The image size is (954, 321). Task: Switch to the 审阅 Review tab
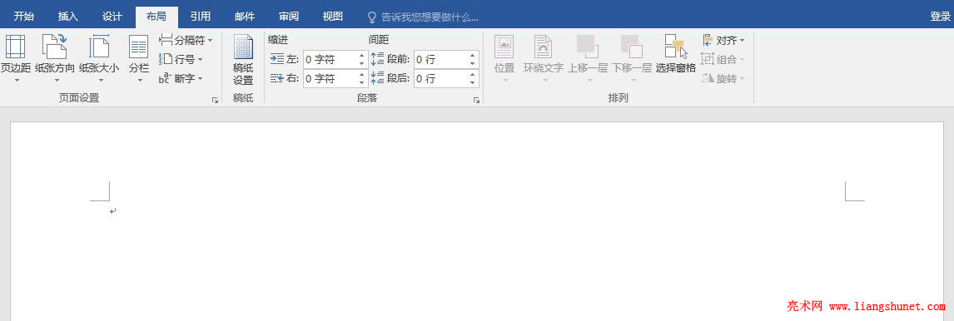pyautogui.click(x=289, y=17)
